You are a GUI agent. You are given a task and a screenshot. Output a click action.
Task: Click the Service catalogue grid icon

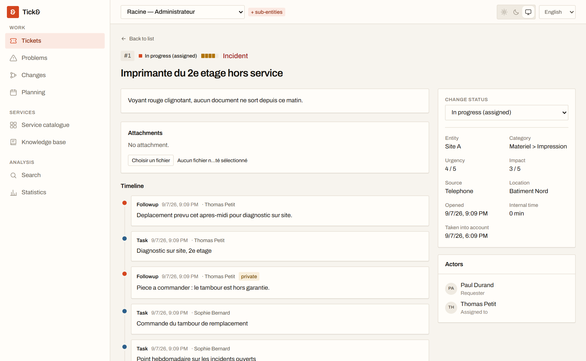tap(14, 125)
